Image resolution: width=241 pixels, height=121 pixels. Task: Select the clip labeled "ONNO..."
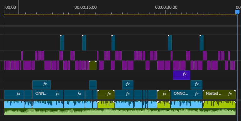(x=186, y=95)
